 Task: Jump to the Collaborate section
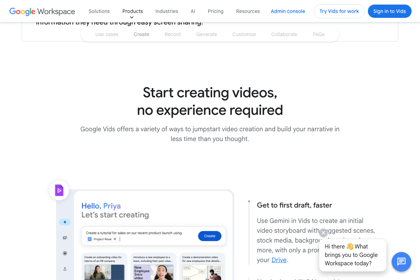pyautogui.click(x=284, y=34)
